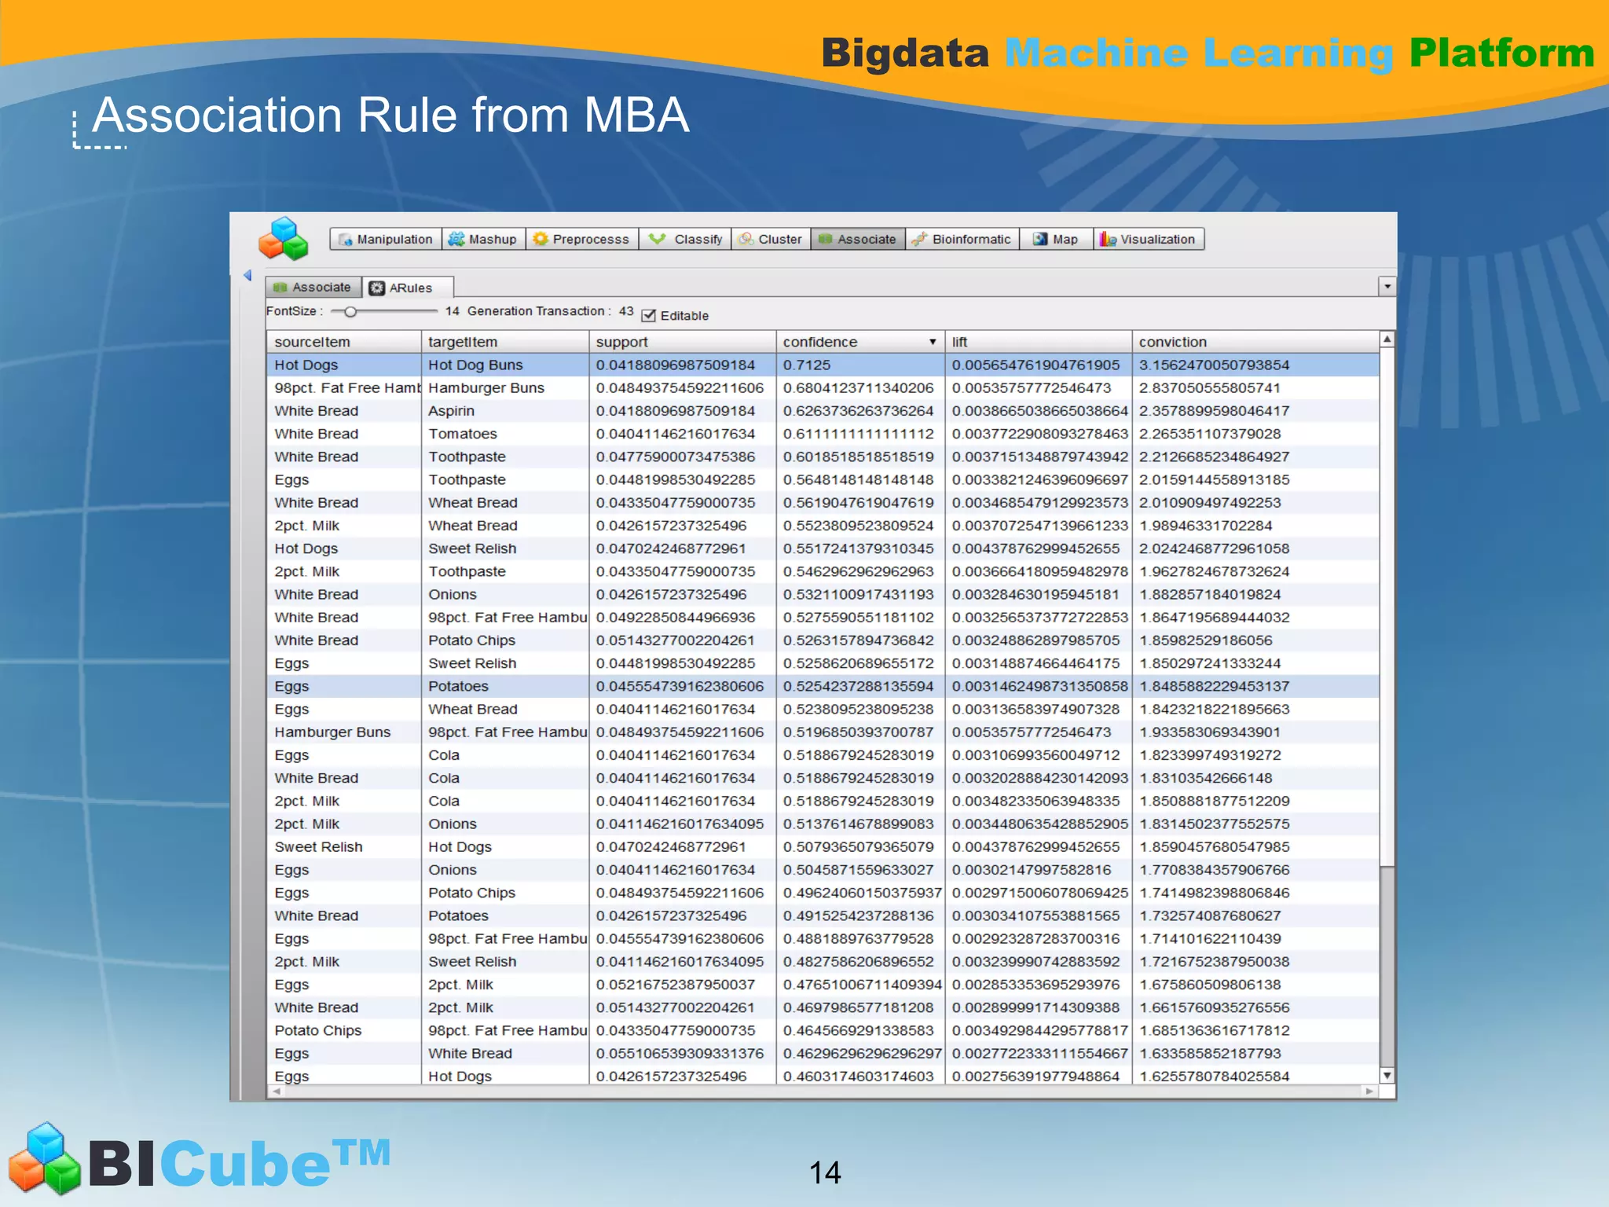
Task: Select the Hot Dogs to Hot Dog Buns row
Action: pos(823,365)
